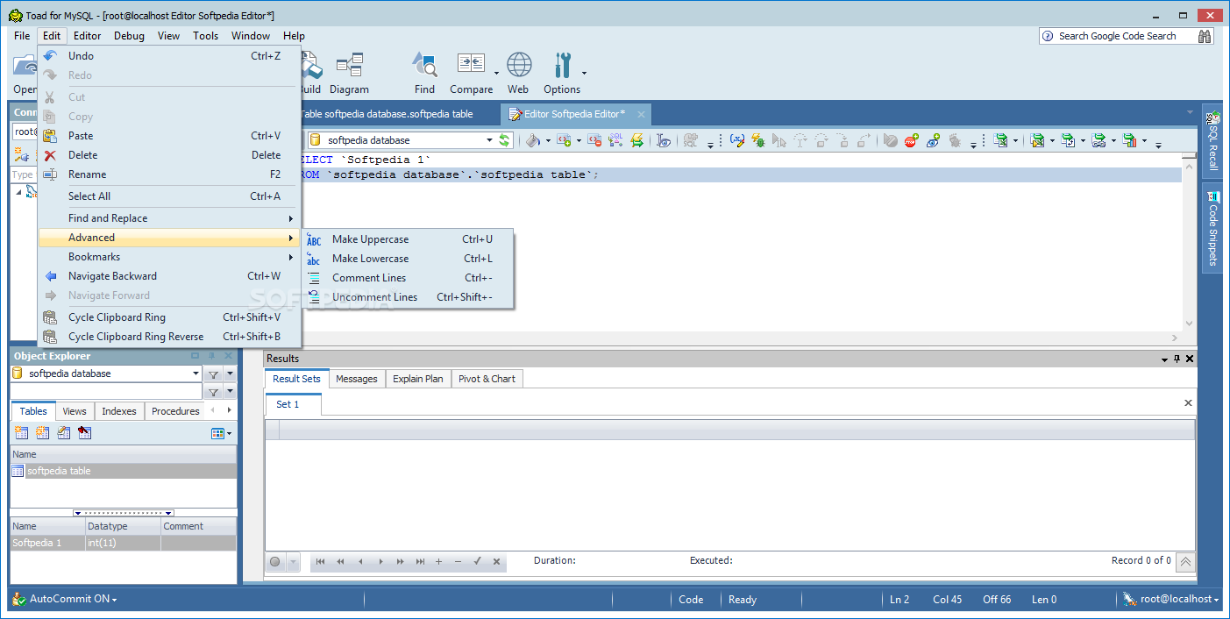Open the Options tool
Viewport: 1230px width, 619px height.
click(x=562, y=73)
